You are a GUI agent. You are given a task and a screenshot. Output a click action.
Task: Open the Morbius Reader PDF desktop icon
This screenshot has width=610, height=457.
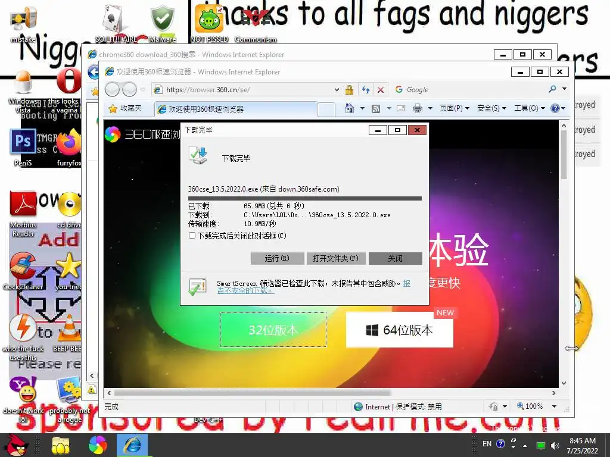(x=23, y=214)
